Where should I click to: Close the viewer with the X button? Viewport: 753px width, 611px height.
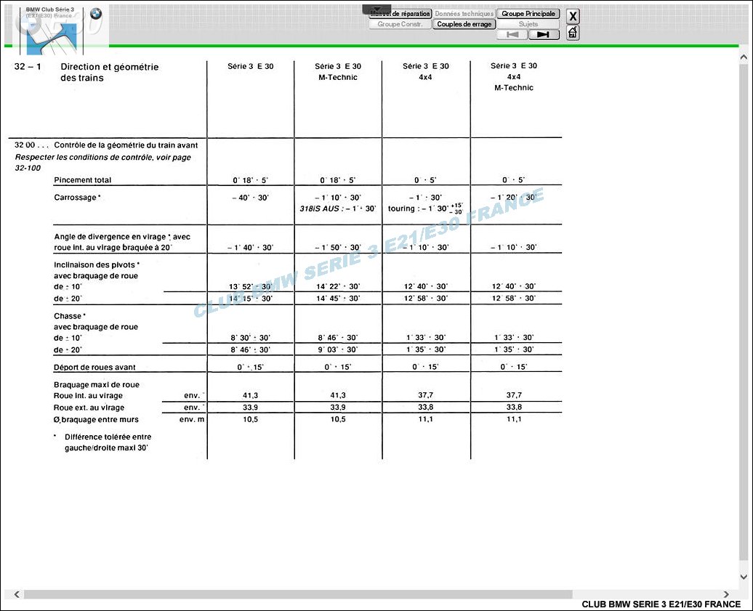[x=573, y=16]
